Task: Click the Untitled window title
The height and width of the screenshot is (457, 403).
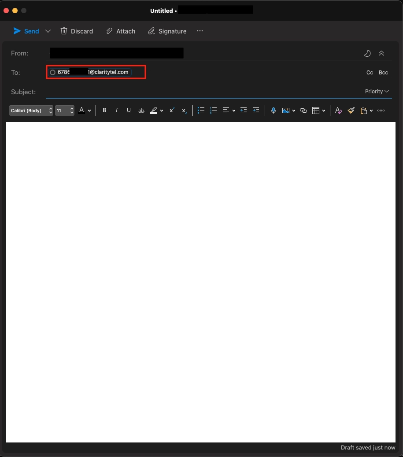Action: (162, 11)
